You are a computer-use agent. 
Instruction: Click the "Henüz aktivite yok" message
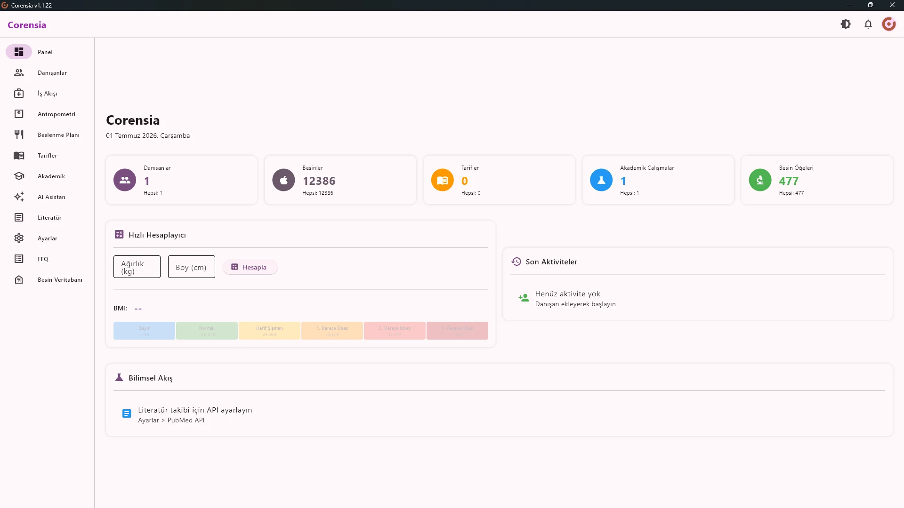[x=568, y=294]
